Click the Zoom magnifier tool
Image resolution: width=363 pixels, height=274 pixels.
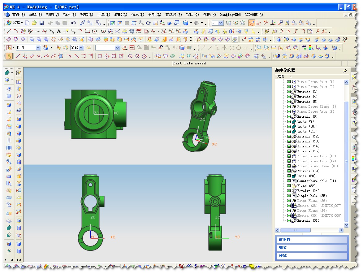click(x=141, y=23)
